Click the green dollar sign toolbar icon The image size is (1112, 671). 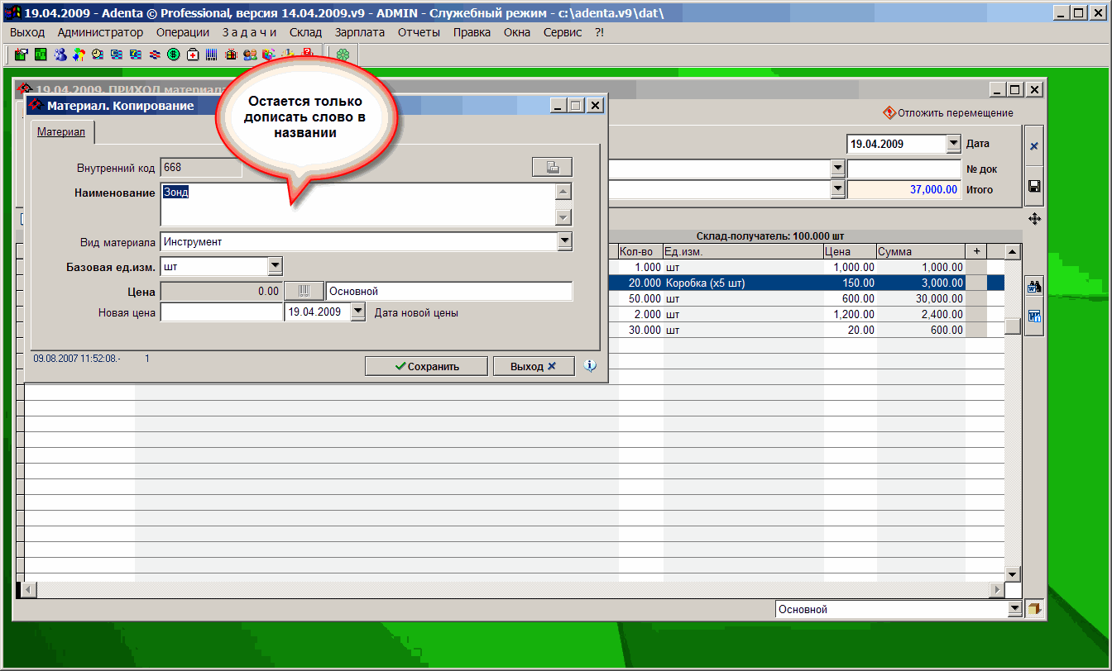pos(174,55)
